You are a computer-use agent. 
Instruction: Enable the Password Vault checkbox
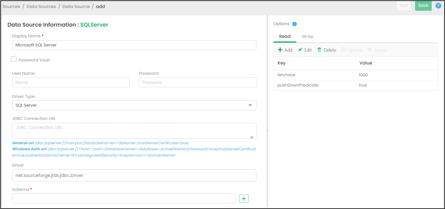click(14, 59)
